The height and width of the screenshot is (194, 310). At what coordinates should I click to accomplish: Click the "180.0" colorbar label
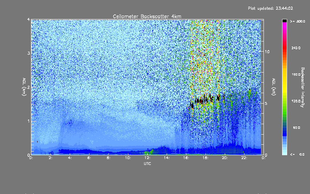296,74
